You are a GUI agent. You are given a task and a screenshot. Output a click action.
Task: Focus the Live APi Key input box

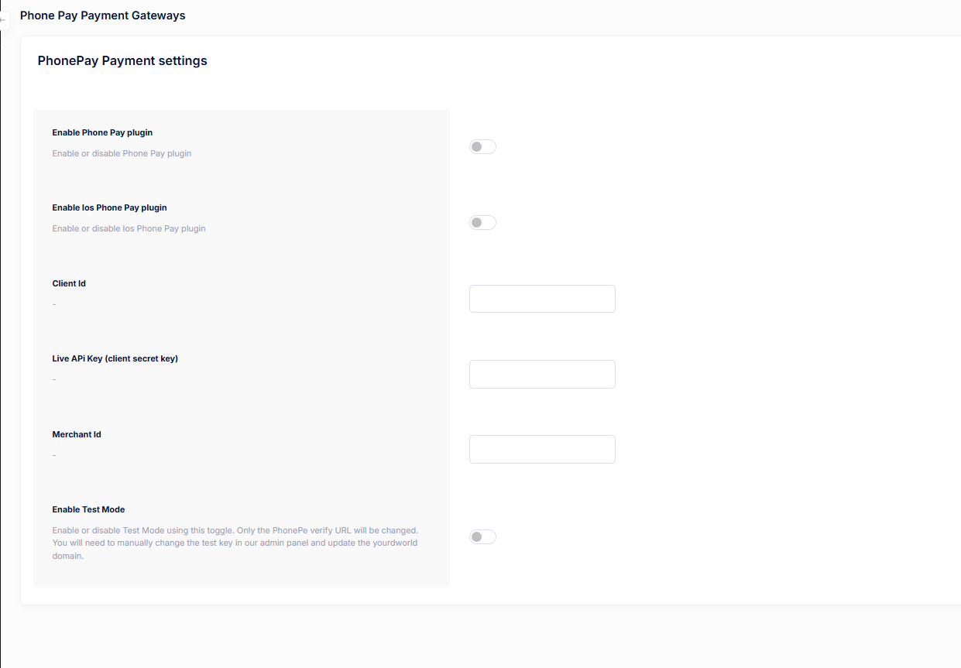tap(542, 374)
